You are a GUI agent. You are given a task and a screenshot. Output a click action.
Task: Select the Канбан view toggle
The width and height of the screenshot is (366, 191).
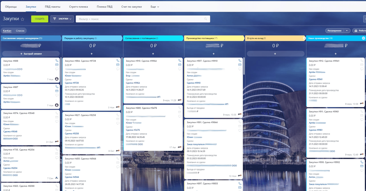coord(7,31)
